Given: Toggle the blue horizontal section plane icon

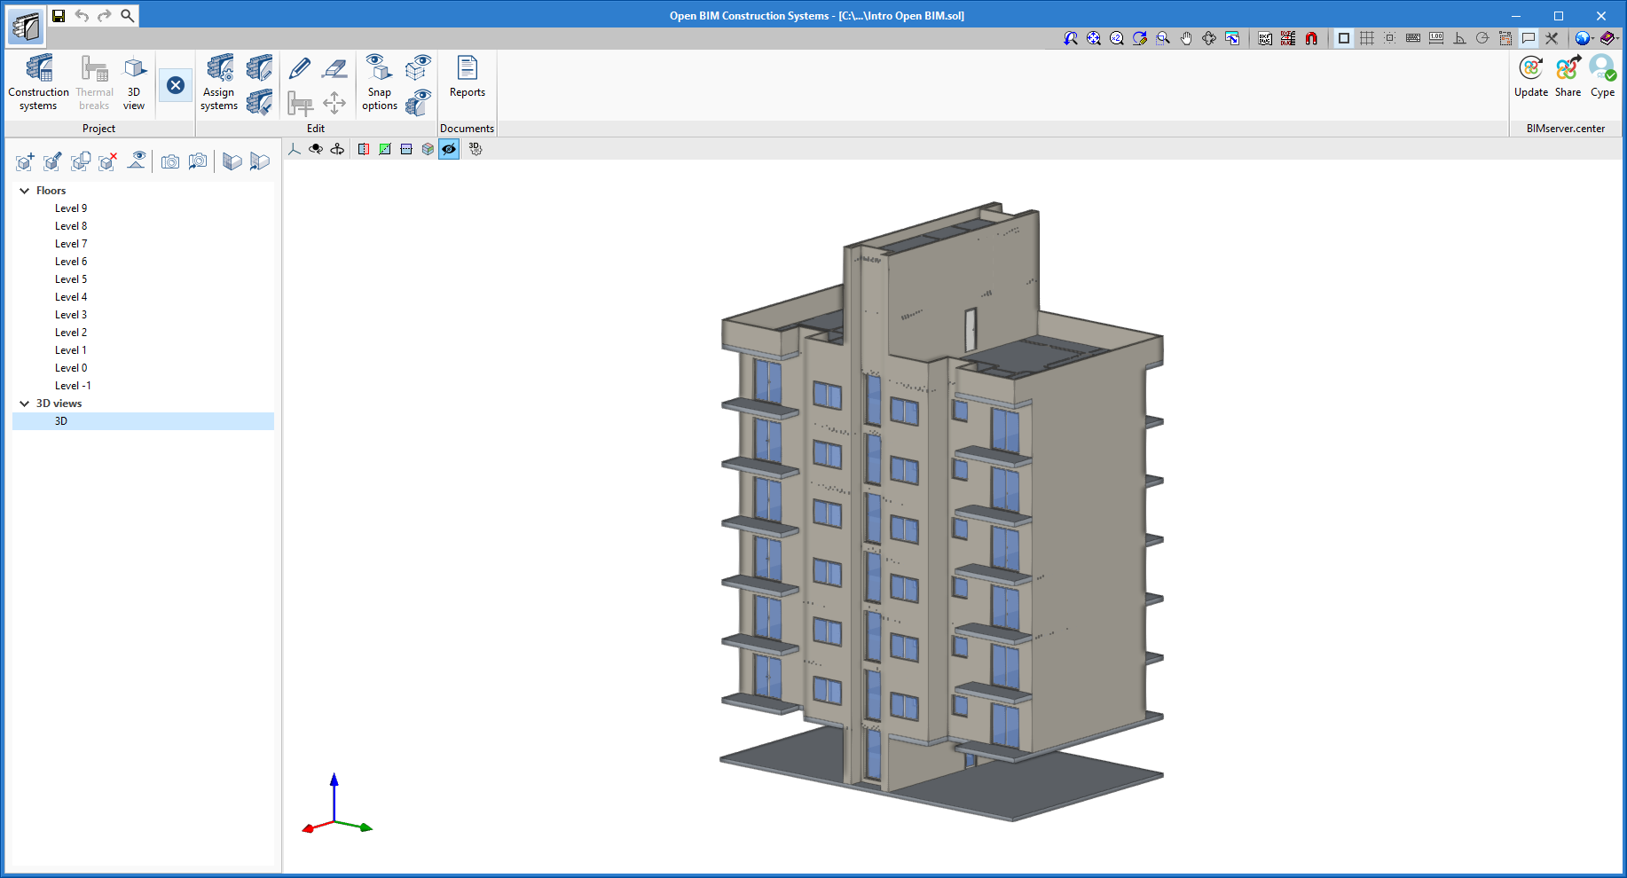Looking at the screenshot, I should coord(406,149).
